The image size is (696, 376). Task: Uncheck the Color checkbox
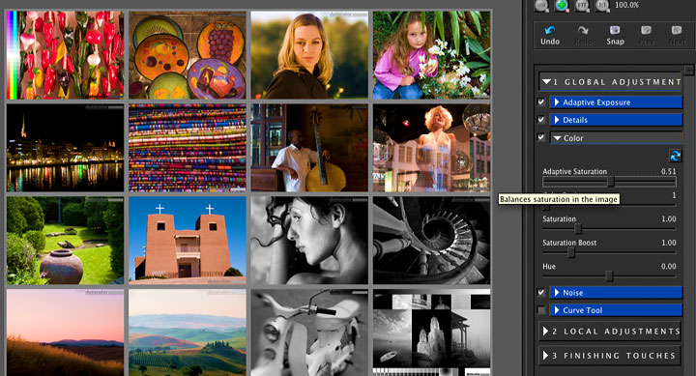coord(540,137)
